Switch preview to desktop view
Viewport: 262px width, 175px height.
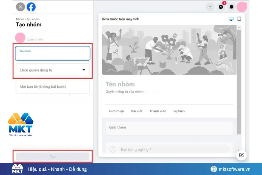point(231,18)
